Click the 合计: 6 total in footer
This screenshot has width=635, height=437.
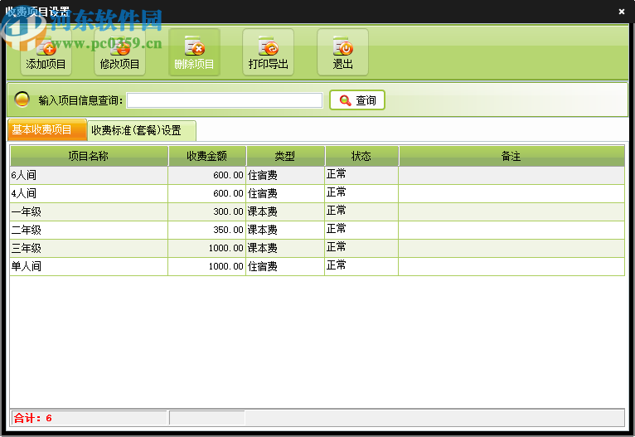33,418
